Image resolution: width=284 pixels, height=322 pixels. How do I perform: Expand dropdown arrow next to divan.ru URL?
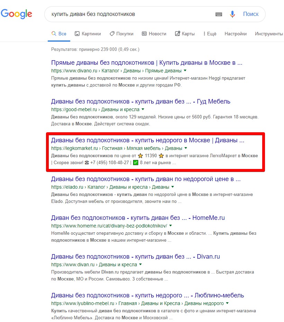pos(140,265)
